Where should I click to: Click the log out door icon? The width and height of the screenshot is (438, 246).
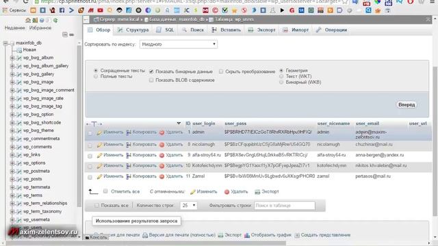click(x=35, y=20)
